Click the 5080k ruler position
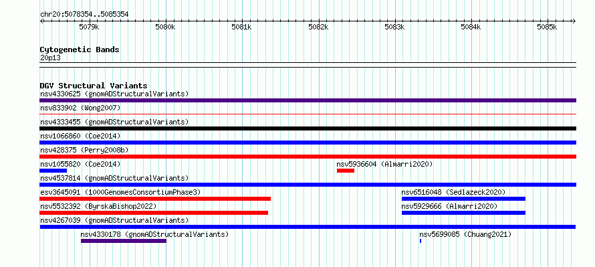Screen dimensions: 595x267 click(165, 27)
